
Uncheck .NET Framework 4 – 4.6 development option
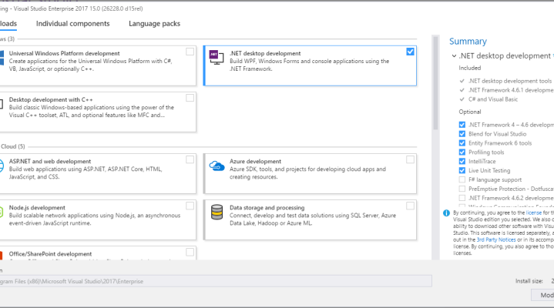pyautogui.click(x=462, y=125)
